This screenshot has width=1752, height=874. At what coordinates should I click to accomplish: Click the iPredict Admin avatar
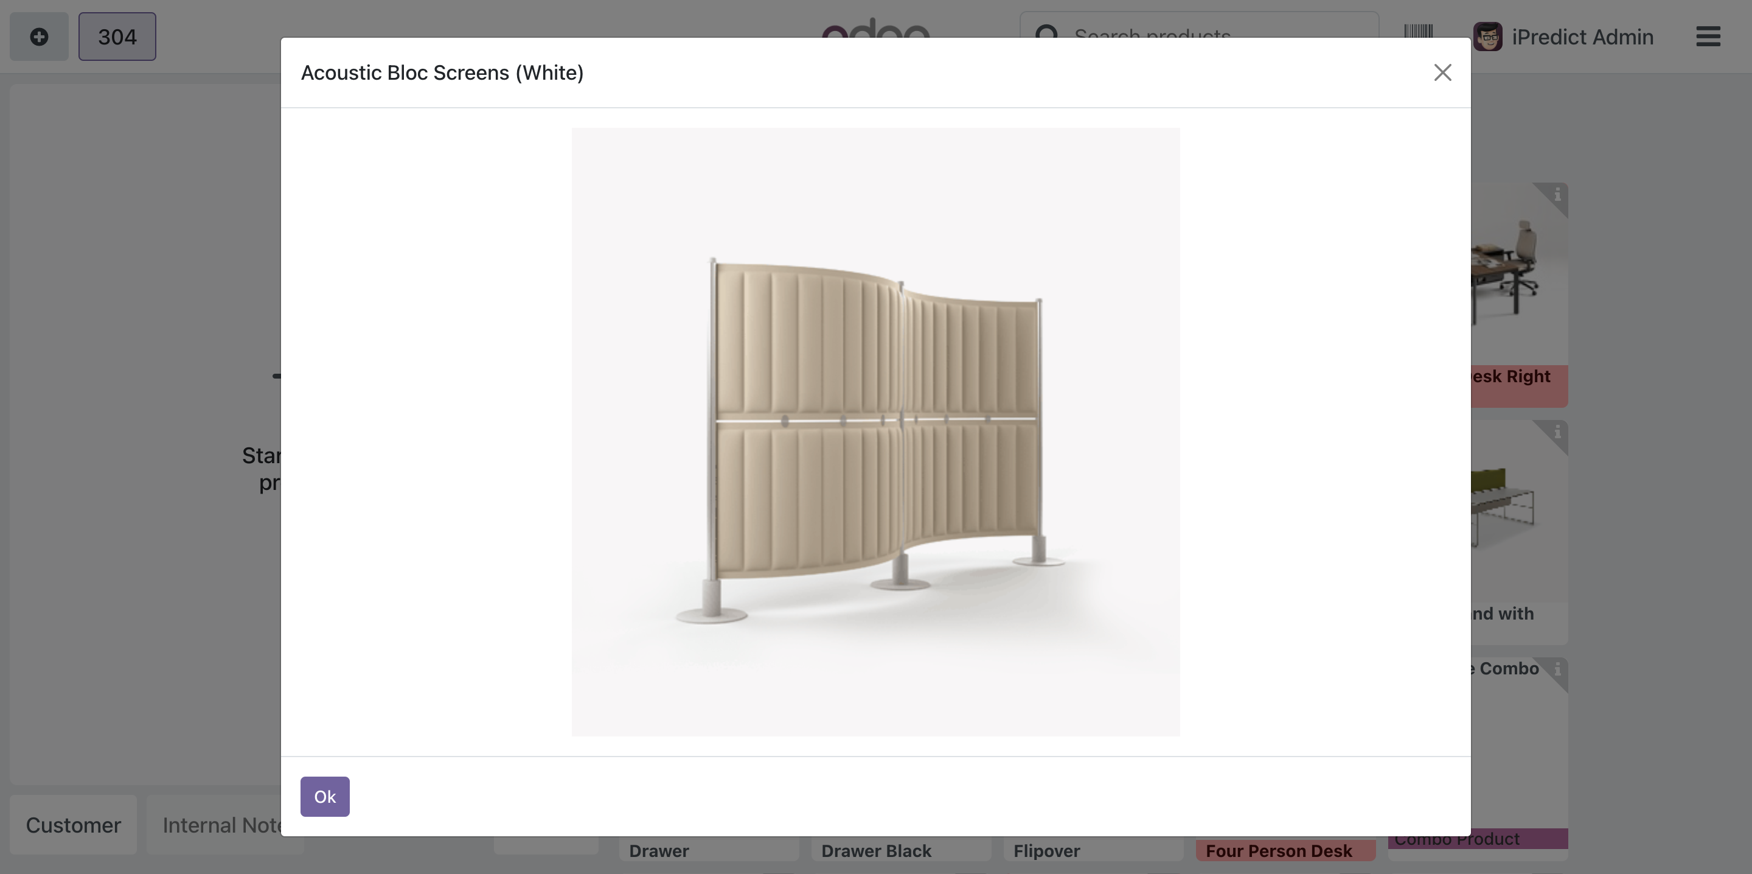coord(1487,37)
